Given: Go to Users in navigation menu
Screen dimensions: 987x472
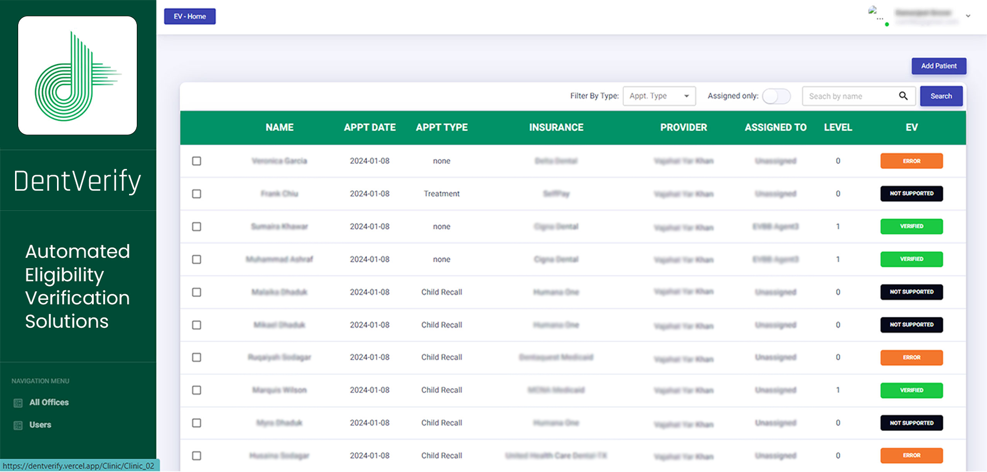Looking at the screenshot, I should (40, 425).
